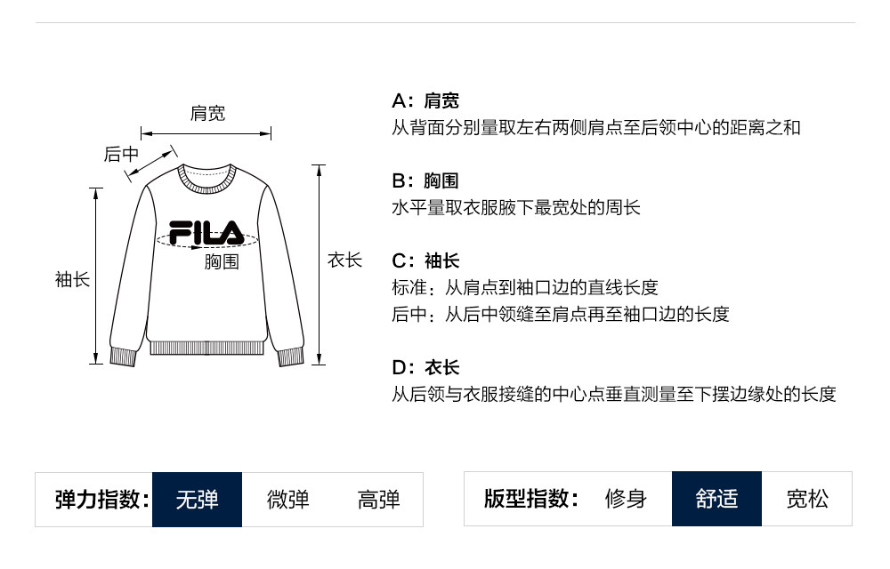Click the FILA logo on sweatshirt
Image resolution: width=890 pixels, height=569 pixels.
click(206, 232)
